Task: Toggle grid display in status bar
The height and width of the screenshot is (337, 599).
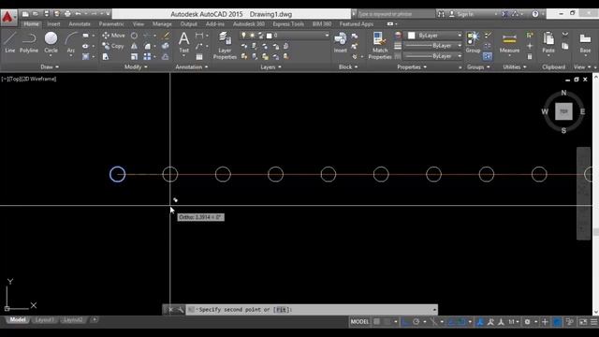Action: tap(377, 322)
